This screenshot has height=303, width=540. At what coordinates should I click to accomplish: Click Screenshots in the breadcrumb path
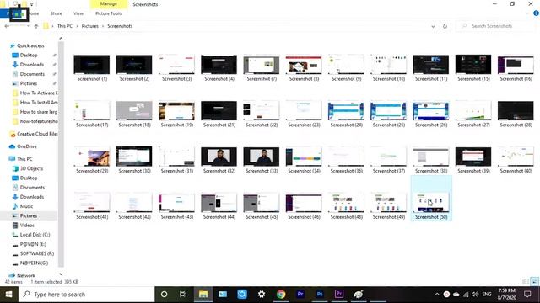pos(120,26)
